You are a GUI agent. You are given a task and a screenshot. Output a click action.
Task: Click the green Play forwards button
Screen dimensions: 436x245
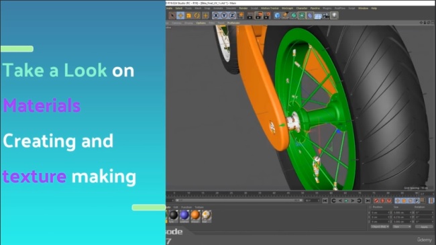(347, 201)
